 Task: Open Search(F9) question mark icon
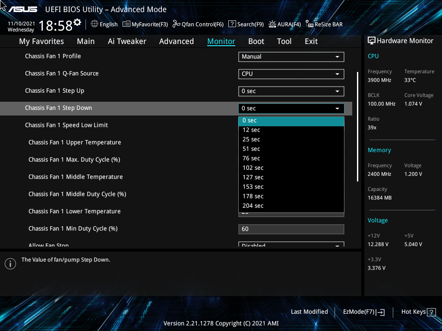pos(232,24)
